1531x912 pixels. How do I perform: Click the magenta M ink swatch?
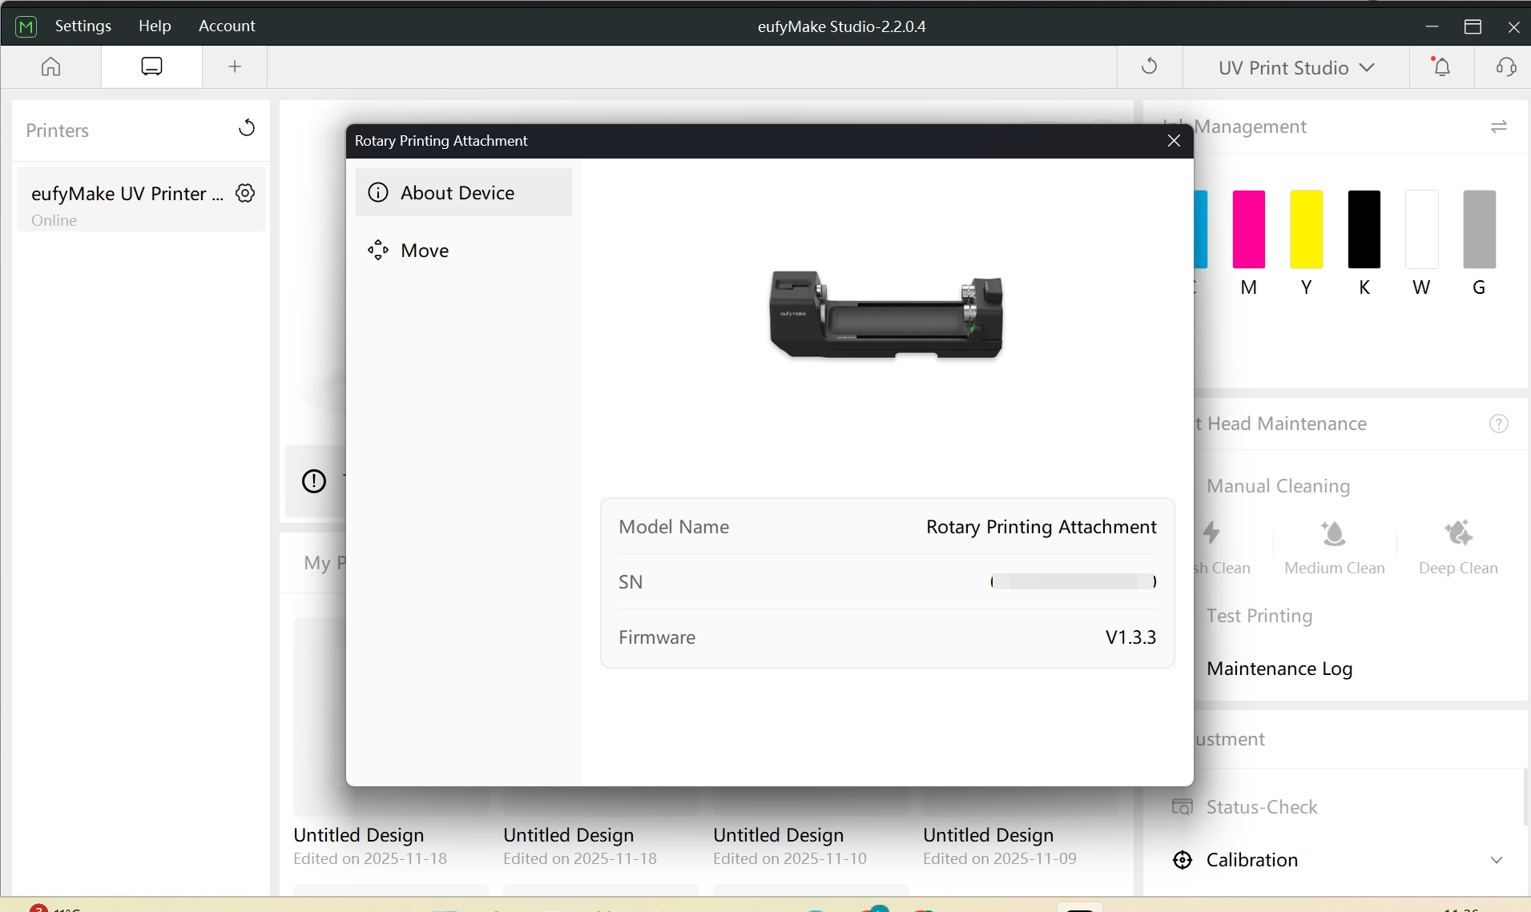point(1248,229)
